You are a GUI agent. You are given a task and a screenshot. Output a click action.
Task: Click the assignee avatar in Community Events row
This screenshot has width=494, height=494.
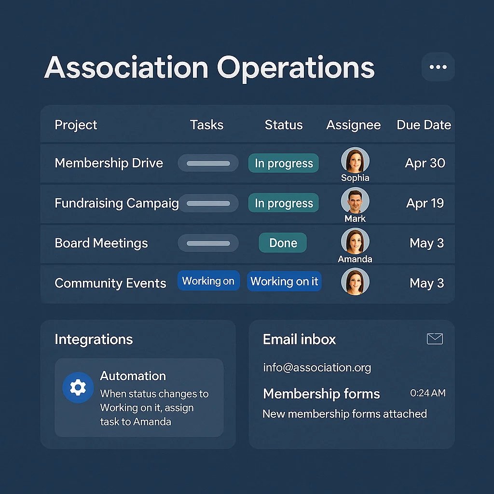[355, 281]
